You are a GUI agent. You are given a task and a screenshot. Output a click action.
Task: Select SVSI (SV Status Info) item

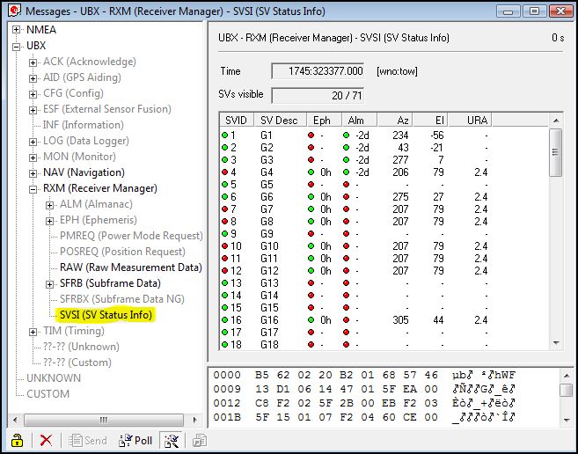pyautogui.click(x=106, y=315)
